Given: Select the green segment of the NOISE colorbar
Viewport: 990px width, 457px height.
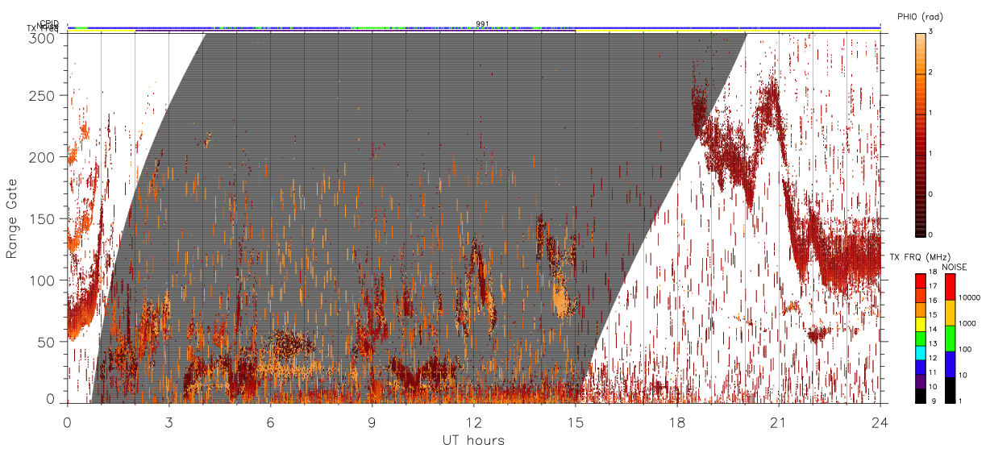Looking at the screenshot, I should pos(949,339).
